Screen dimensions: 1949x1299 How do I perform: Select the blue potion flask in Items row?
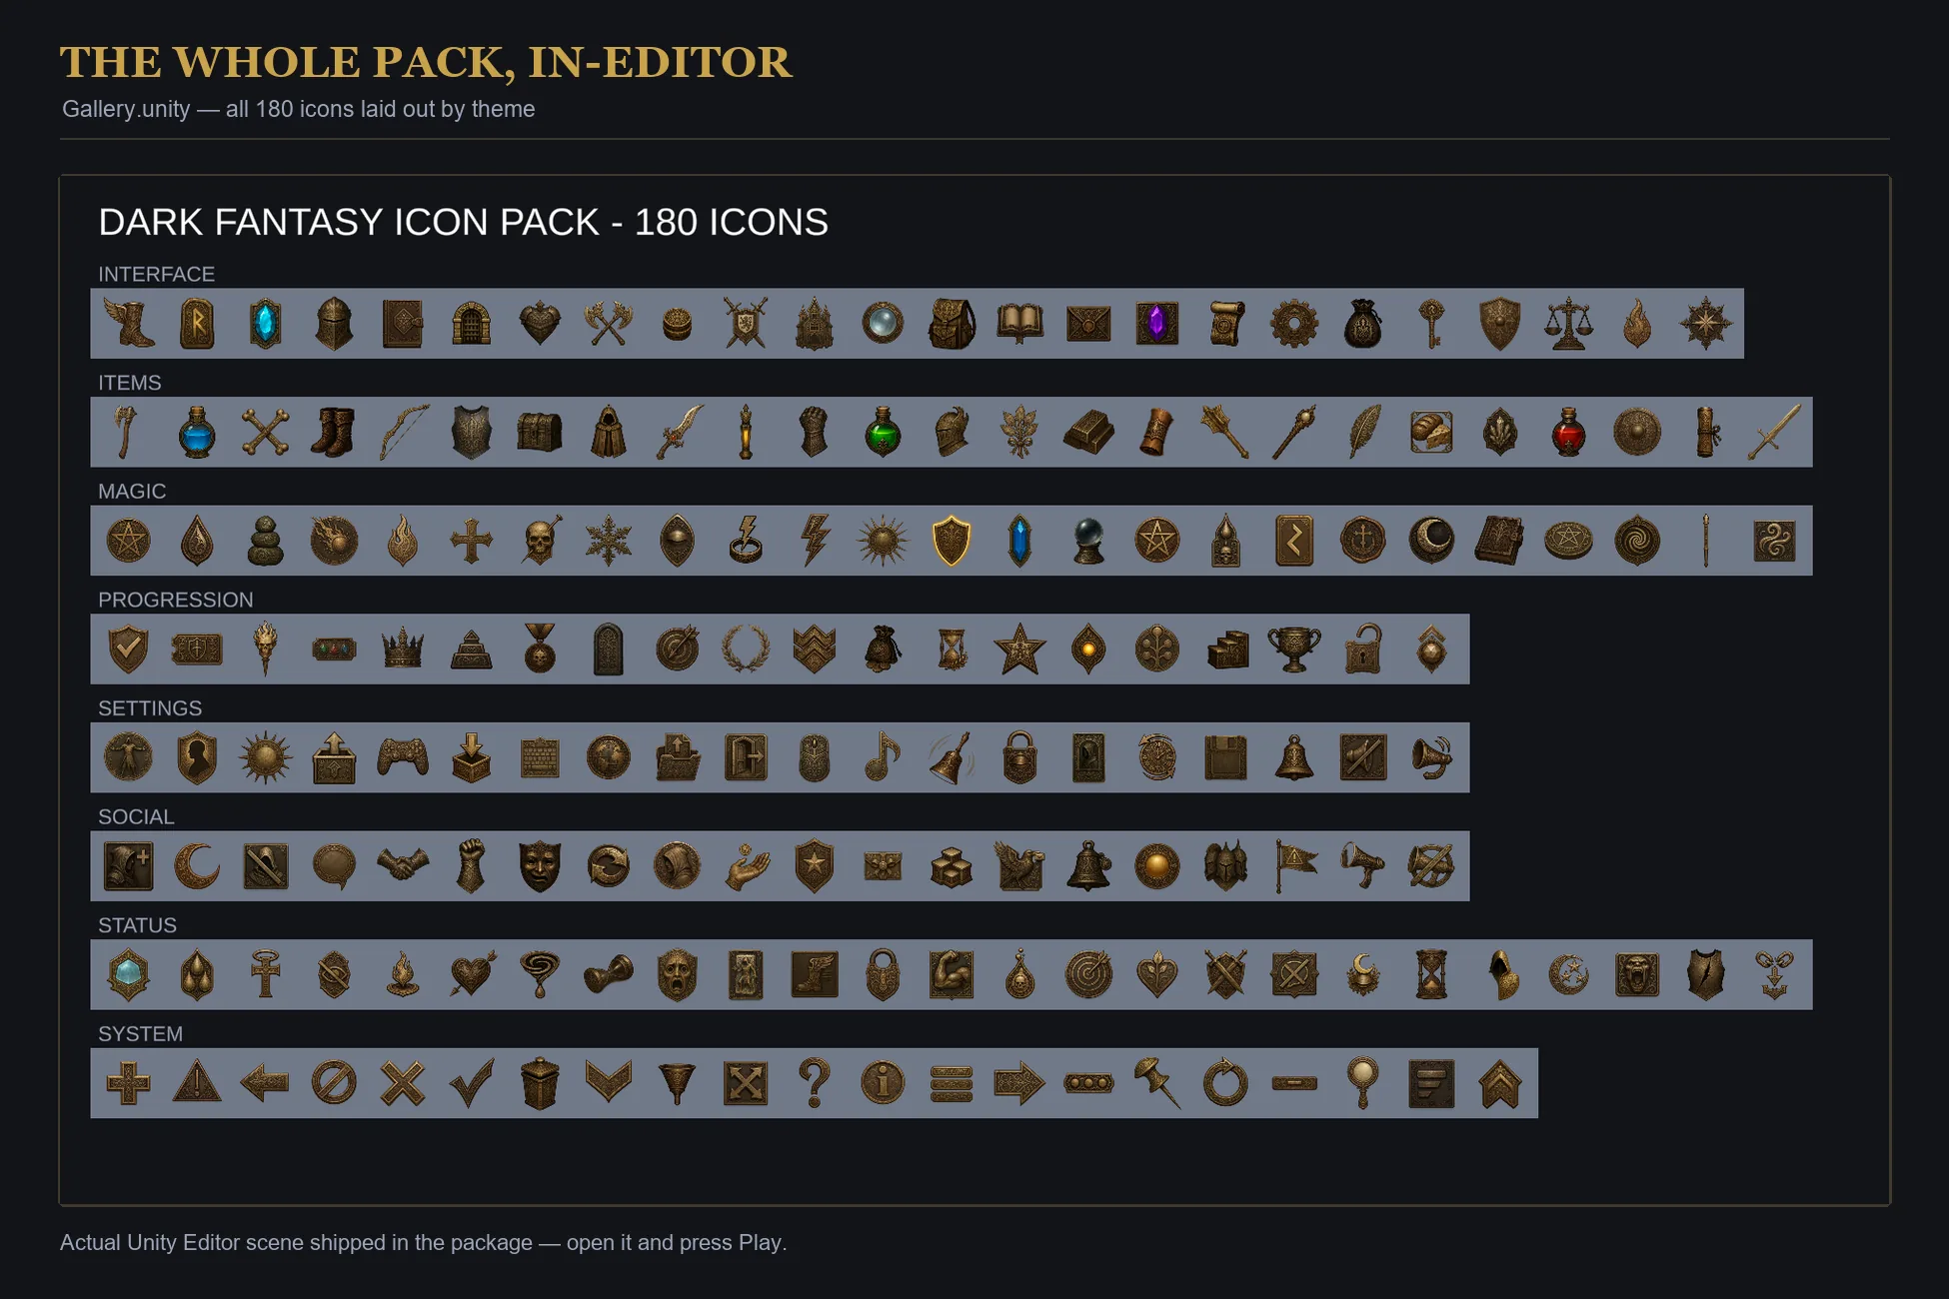(197, 433)
